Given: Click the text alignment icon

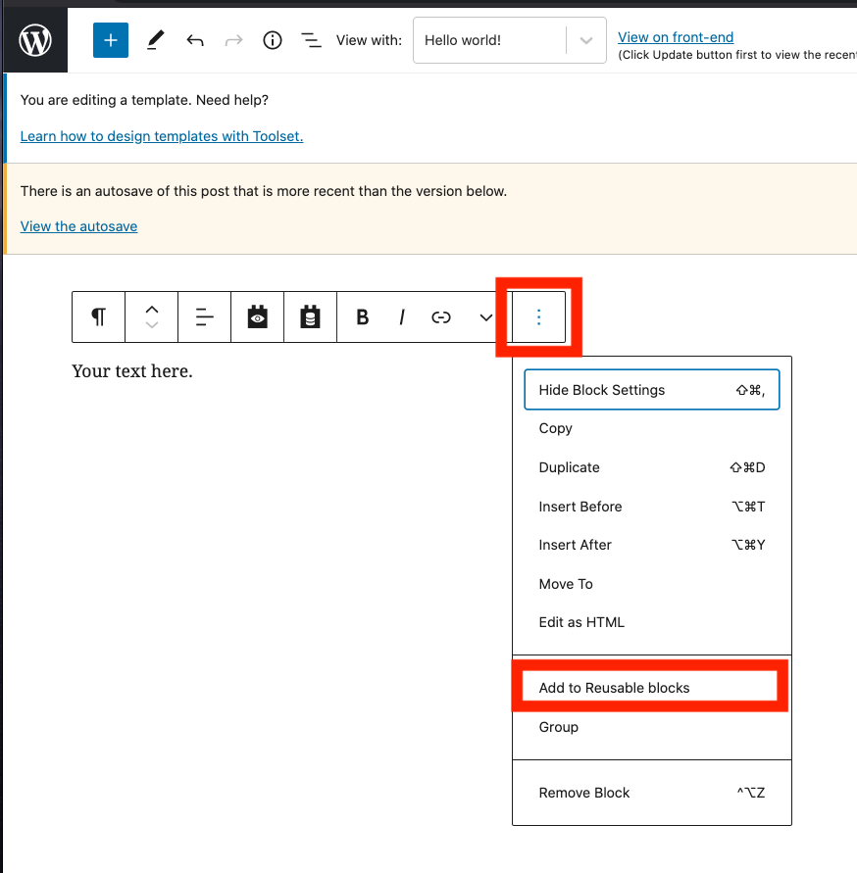Looking at the screenshot, I should point(205,316).
